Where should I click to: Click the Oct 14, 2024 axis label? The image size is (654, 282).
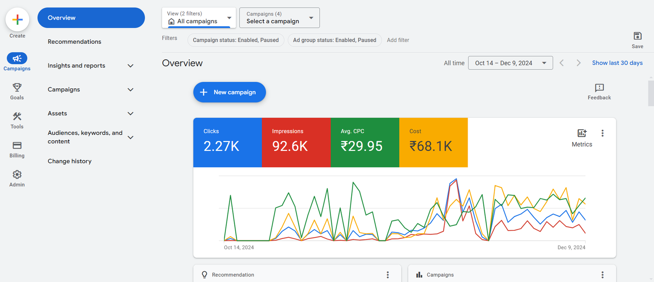[x=239, y=247]
